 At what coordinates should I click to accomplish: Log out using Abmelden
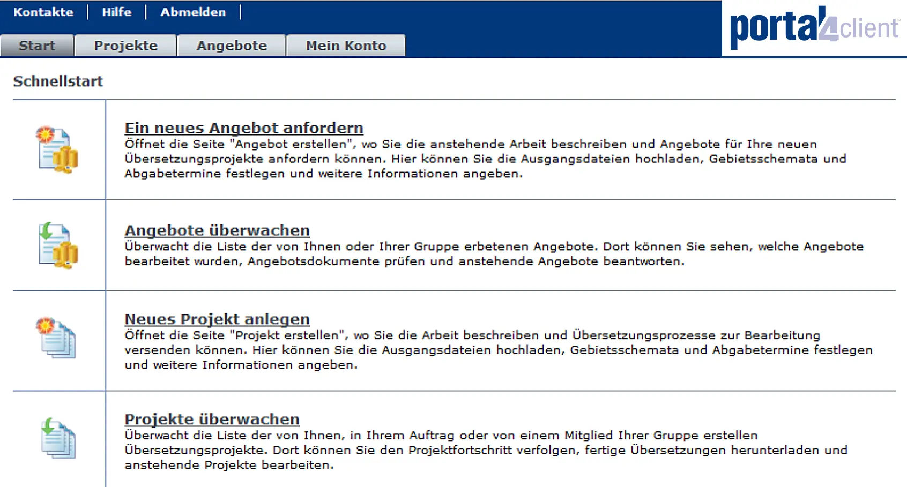point(193,12)
